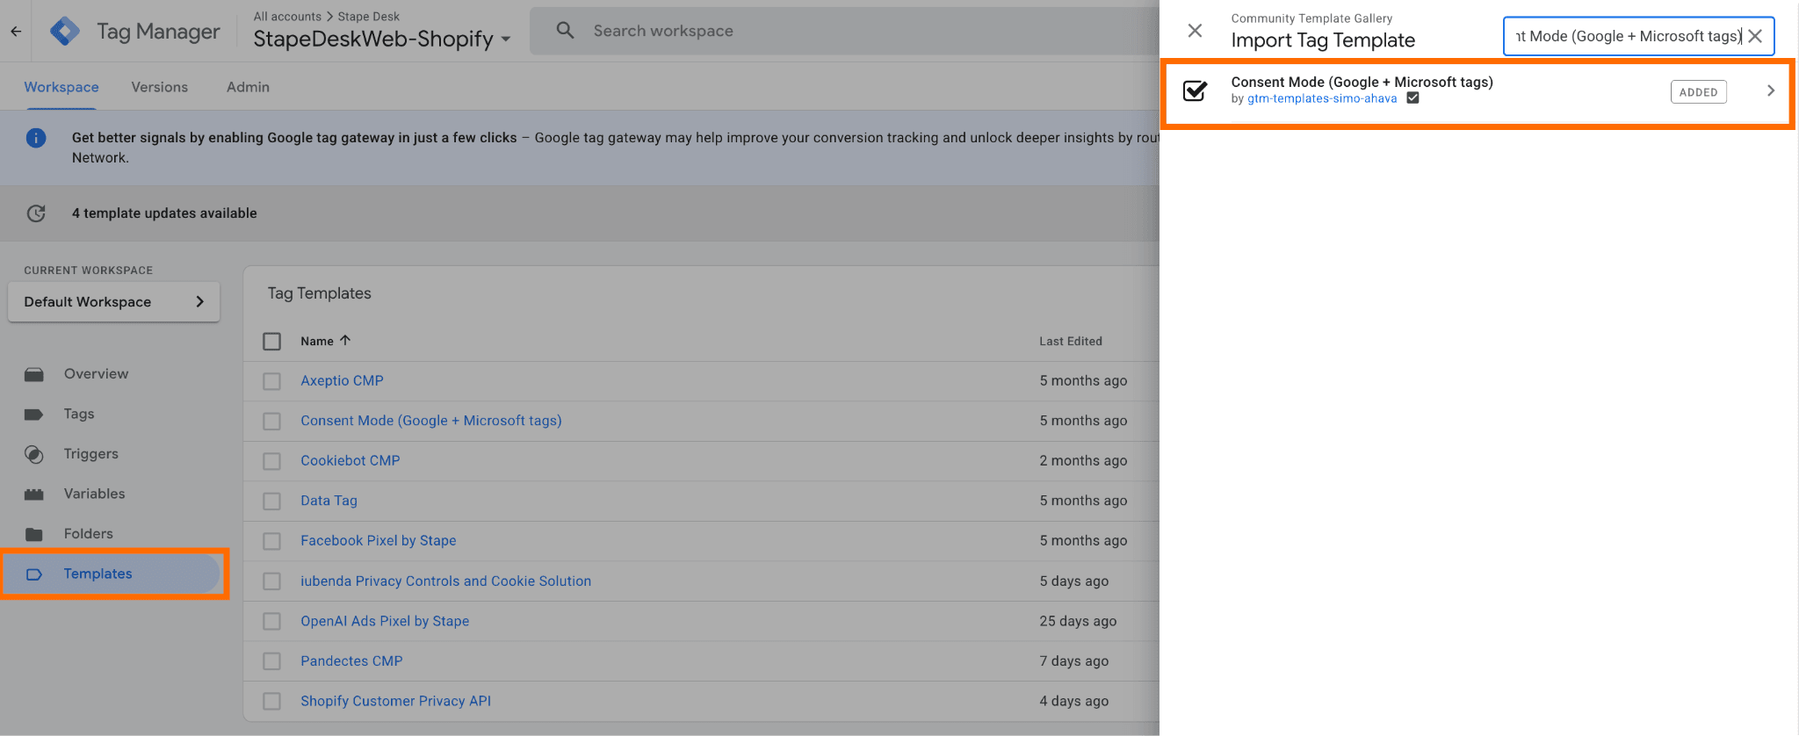Click the Consent Mode template gallery icon
The height and width of the screenshot is (736, 1799).
tap(1196, 90)
